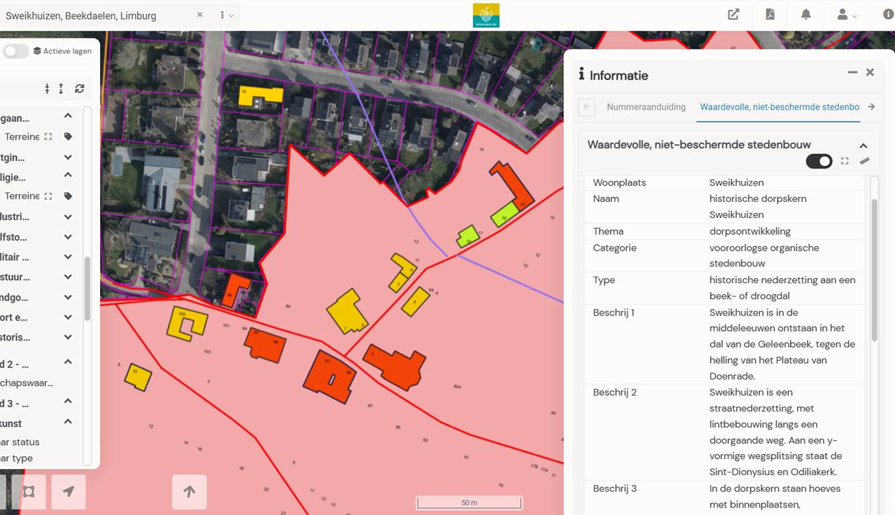Screen dimensions: 895x515
Task: Expand the 'storis…' layer group
Action: pos(68,337)
